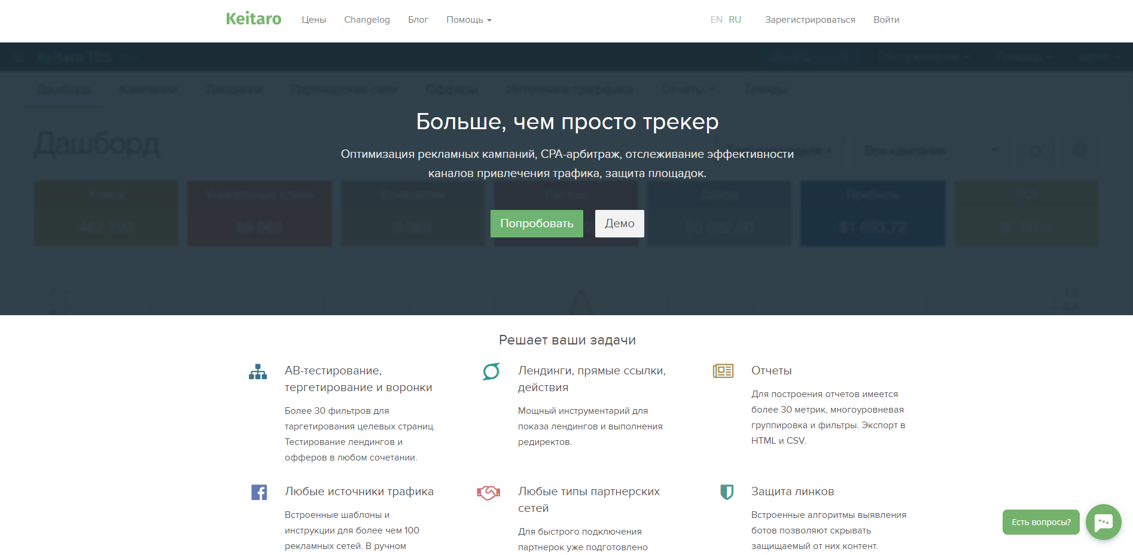Click the Отчеты heading text
Image resolution: width=1133 pixels, height=555 pixels.
(771, 371)
